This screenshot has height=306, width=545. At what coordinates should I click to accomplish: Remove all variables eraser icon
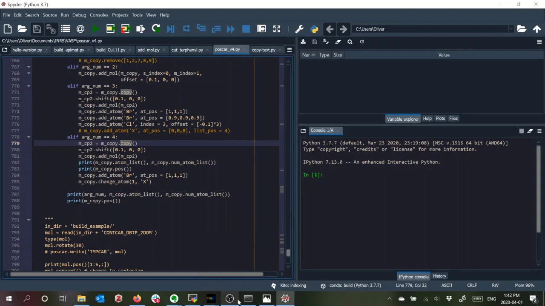coord(338,42)
